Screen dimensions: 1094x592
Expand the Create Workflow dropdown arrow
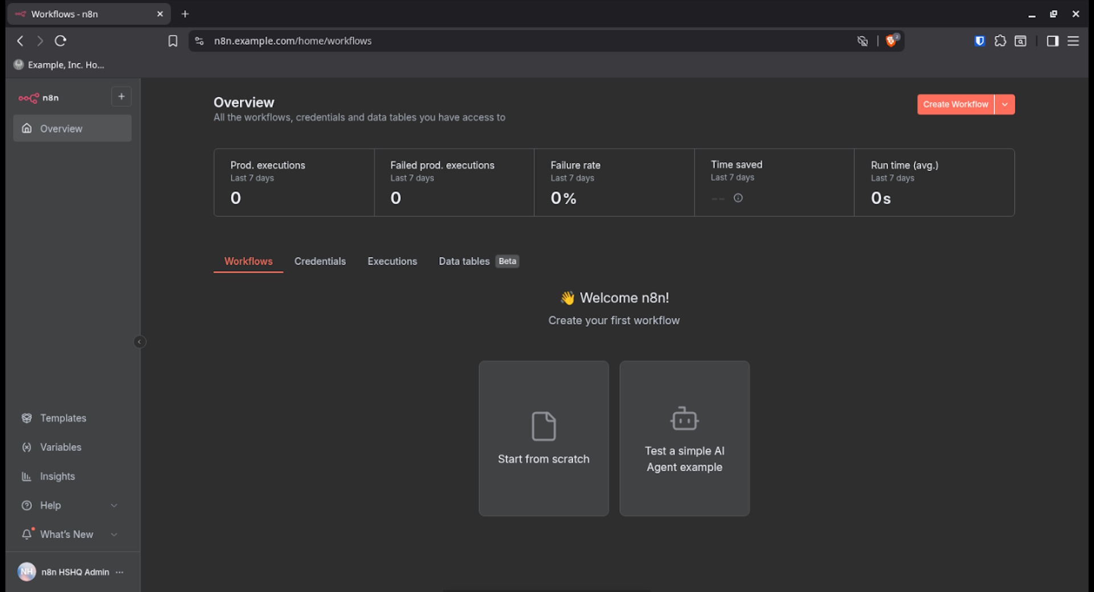click(1005, 104)
